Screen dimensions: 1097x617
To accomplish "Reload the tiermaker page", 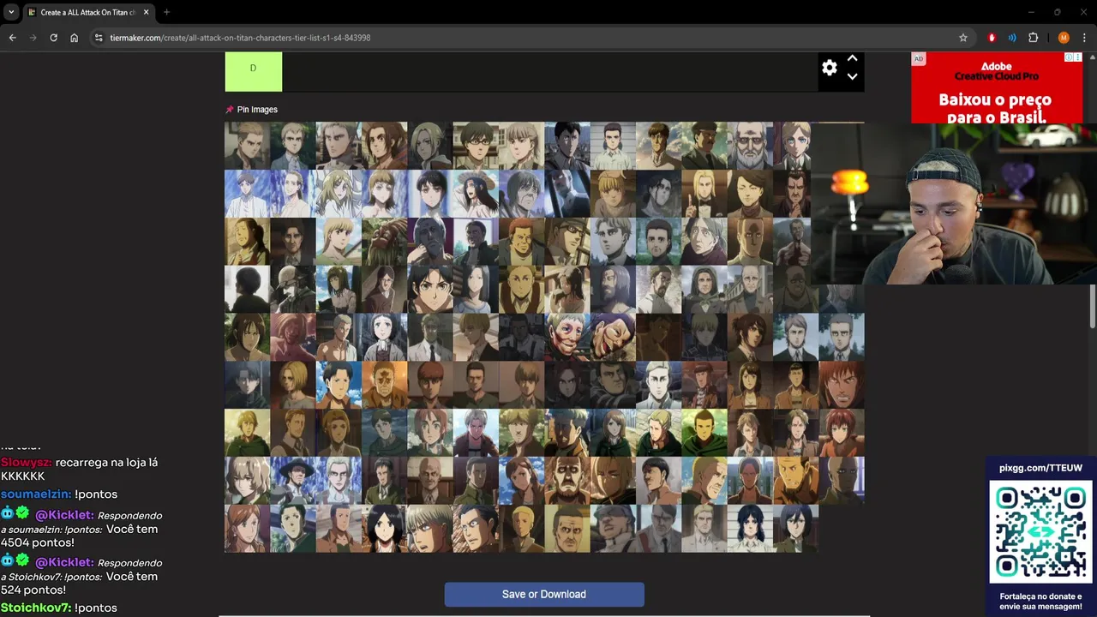I will [x=53, y=38].
